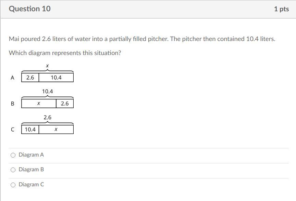
Task: Click the 'Diagram A' answer label text
Action: pyautogui.click(x=31, y=155)
